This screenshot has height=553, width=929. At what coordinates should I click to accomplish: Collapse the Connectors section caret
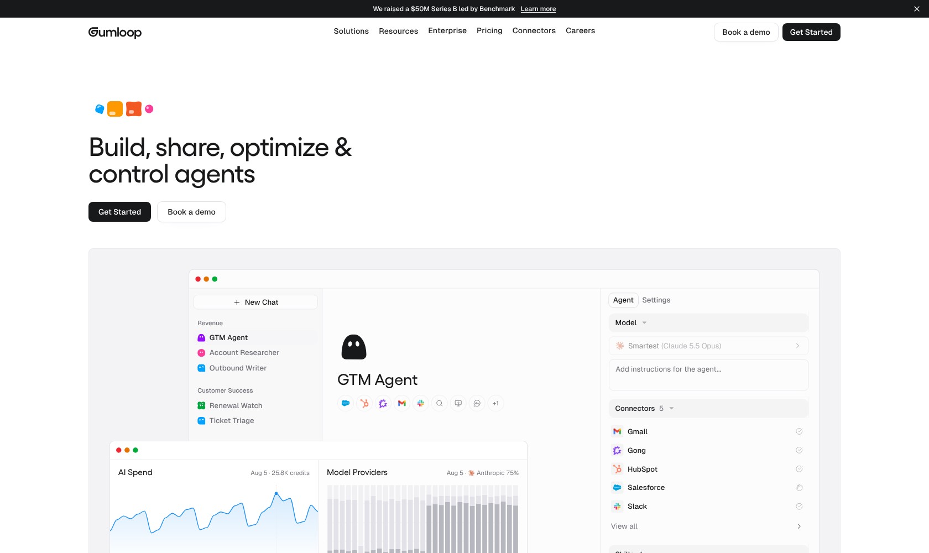671,409
